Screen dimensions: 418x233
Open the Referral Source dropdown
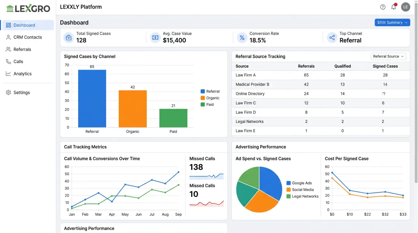click(388, 56)
